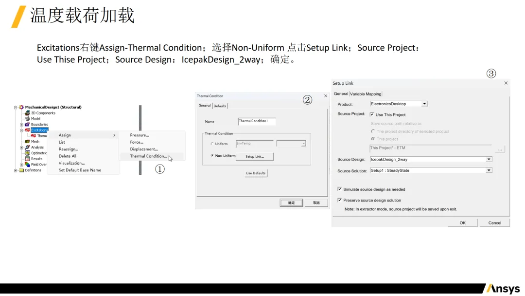This screenshot has height=296, width=525.
Task: Switch to Thermal Condition General tab
Action: (x=205, y=106)
